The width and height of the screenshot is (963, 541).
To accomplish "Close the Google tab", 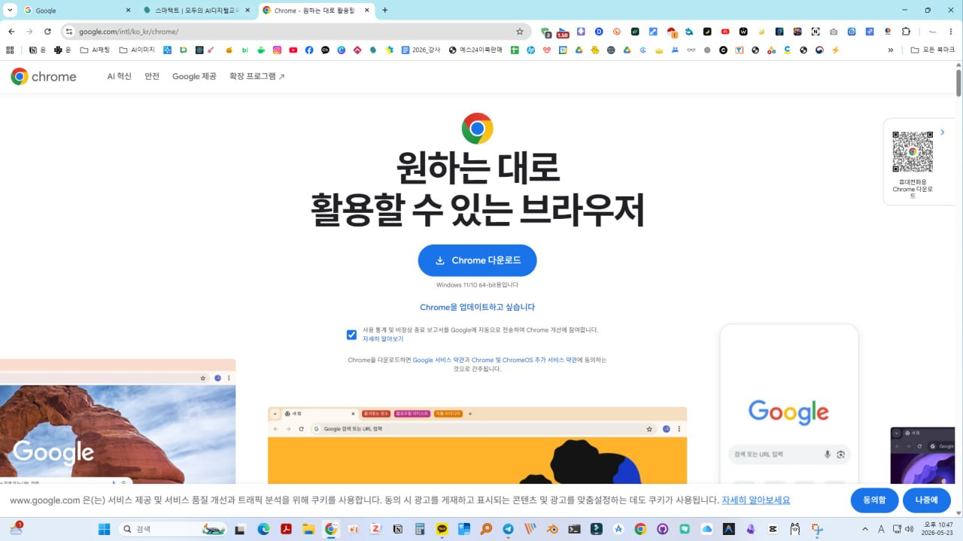I will [127, 11].
